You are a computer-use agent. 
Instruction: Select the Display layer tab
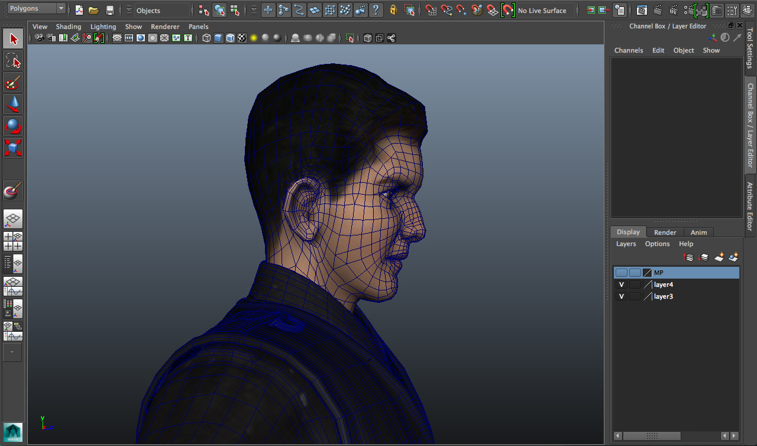pyautogui.click(x=629, y=232)
